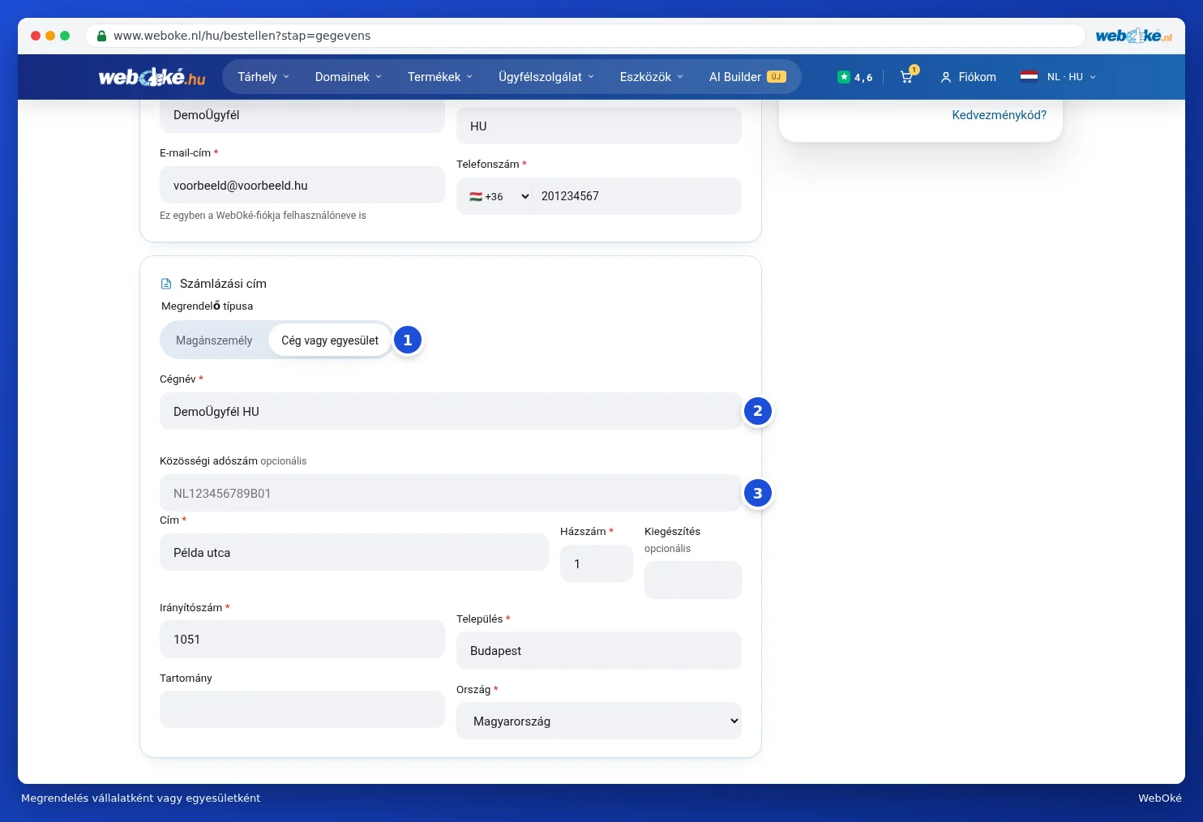This screenshot has height=822, width=1203.
Task: Click the WebOké.nl logo beside the address bar
Action: pos(1133,36)
